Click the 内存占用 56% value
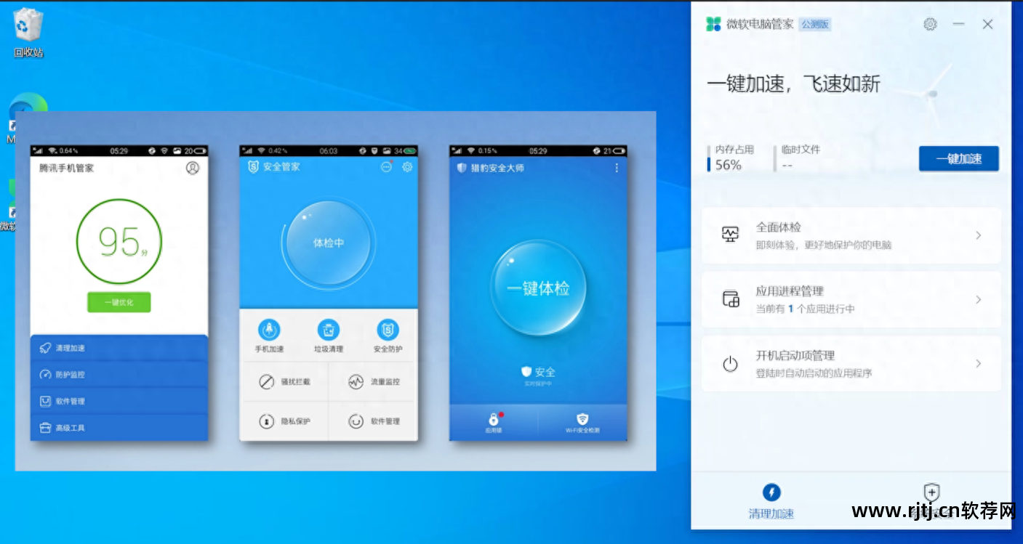Screen dimensions: 1023x544 coord(728,165)
